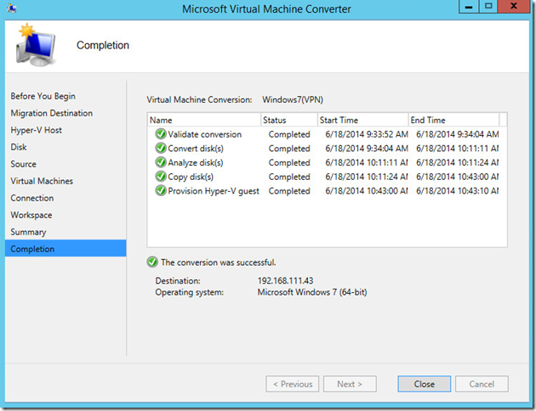
Task: Sort by the Name column header
Action: pos(204,120)
